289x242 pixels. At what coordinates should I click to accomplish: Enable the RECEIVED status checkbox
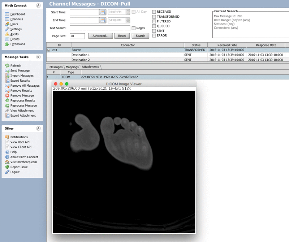point(154,12)
